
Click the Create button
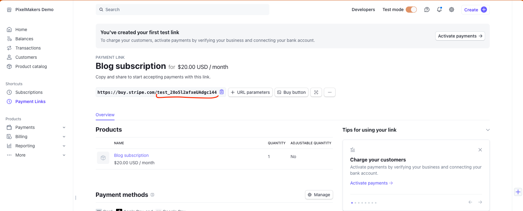tap(475, 10)
